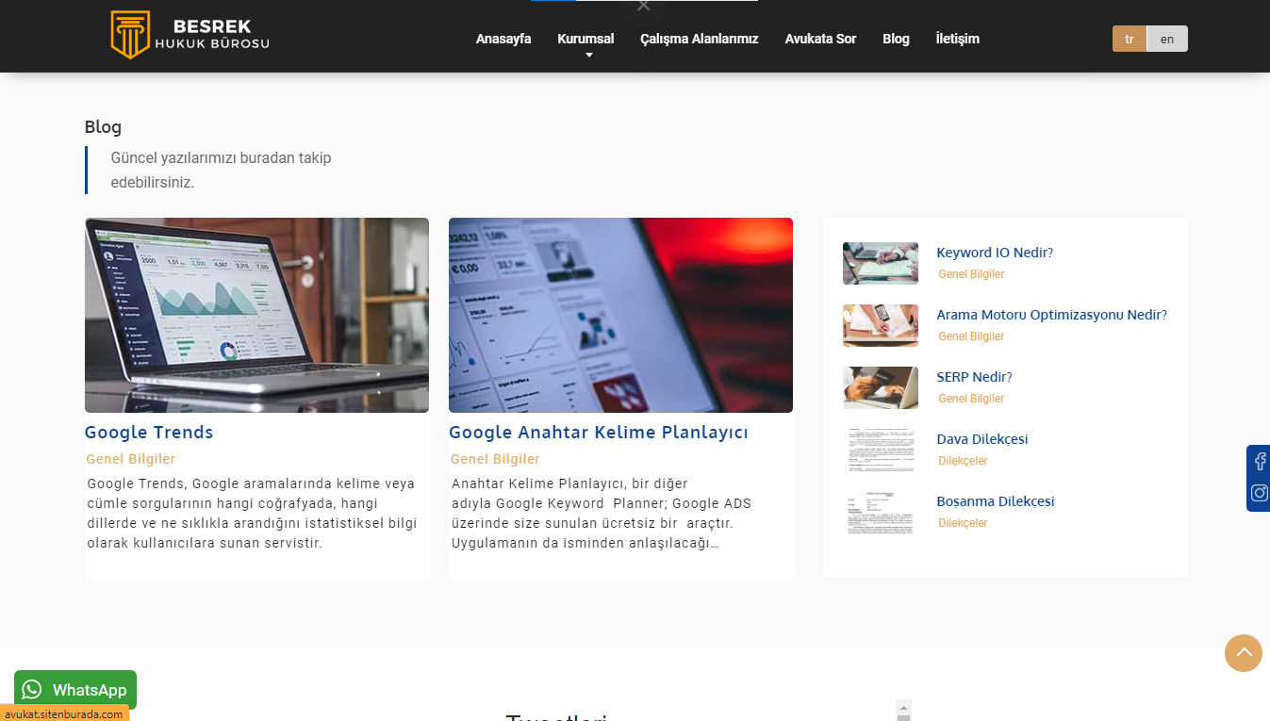The image size is (1270, 721).
Task: Open the SERP Nedir? link
Action: pyautogui.click(x=974, y=377)
